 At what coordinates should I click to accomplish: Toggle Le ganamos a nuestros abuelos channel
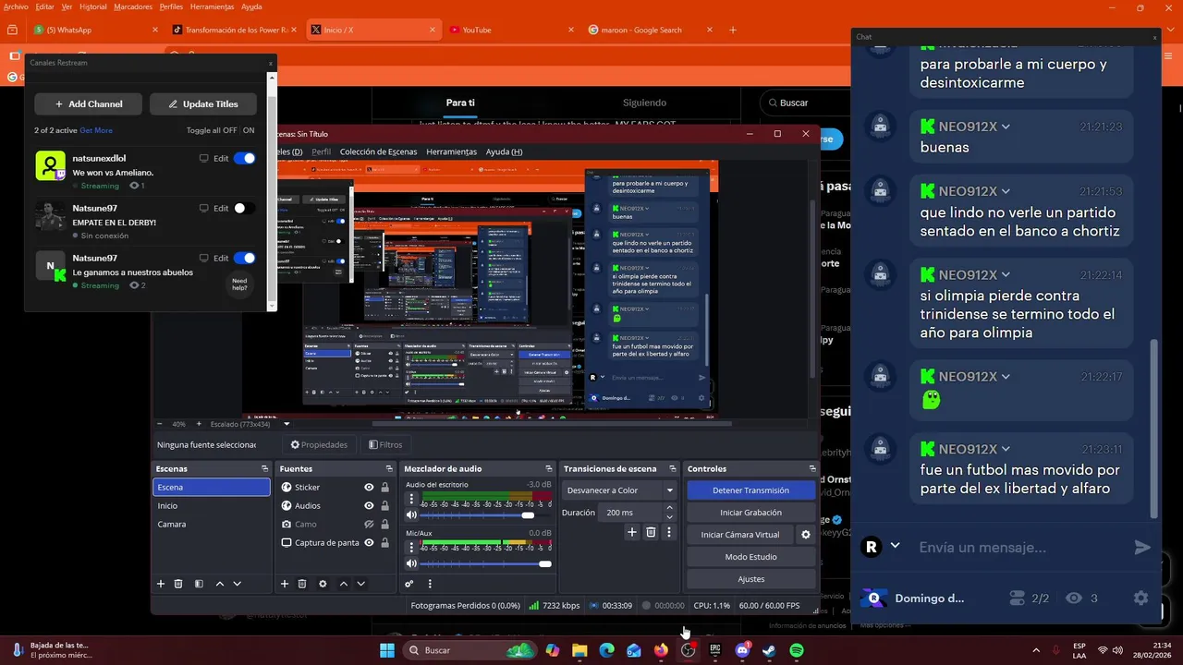click(245, 258)
